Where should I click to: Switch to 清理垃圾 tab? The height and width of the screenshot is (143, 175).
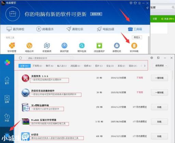[75, 29]
